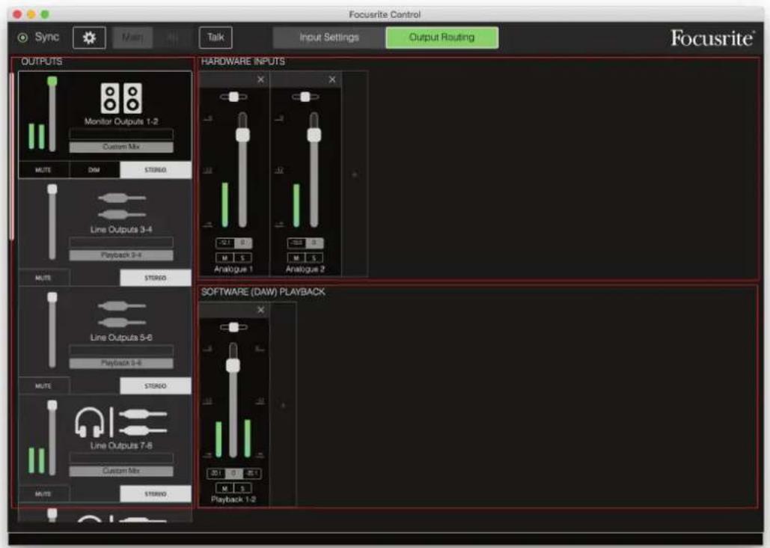Mute Monitor Outputs 1-2
Viewport: 770px width, 548px height.
(43, 169)
